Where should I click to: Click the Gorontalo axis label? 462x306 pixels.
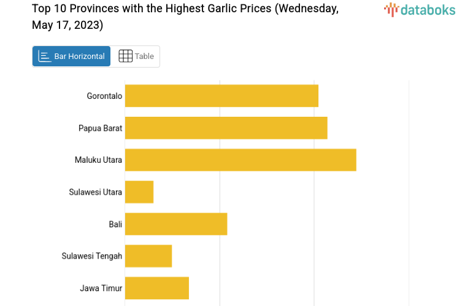tap(104, 96)
